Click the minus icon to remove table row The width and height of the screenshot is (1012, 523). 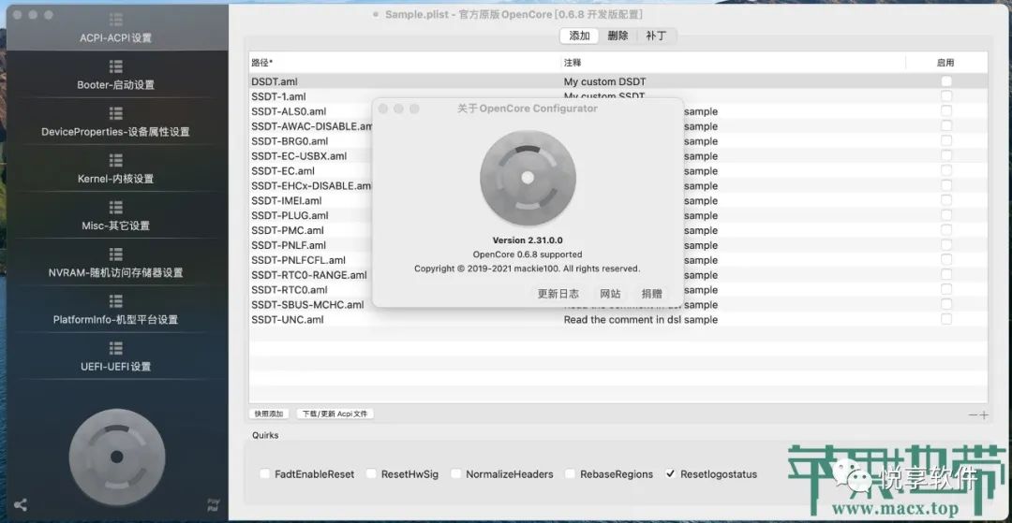(974, 415)
